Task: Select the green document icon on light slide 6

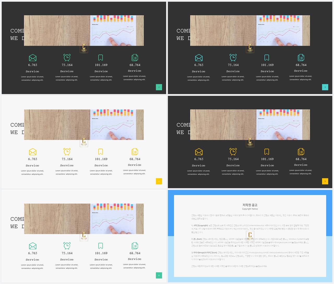Action: [x=135, y=246]
